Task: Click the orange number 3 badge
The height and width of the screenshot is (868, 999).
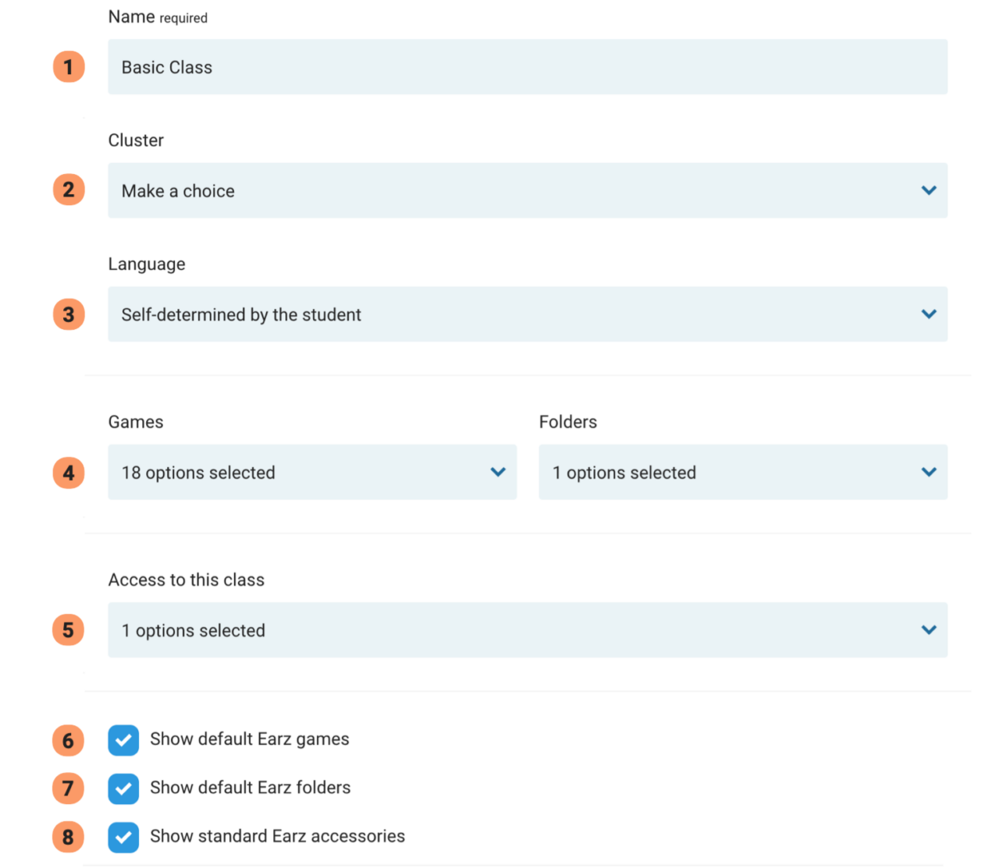Action: pyautogui.click(x=69, y=314)
